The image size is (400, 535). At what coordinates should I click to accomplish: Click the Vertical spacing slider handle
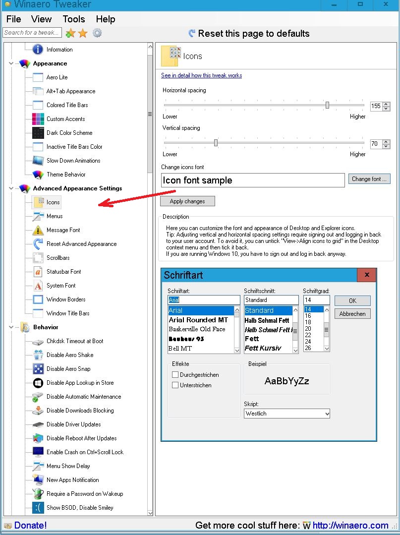pos(216,143)
